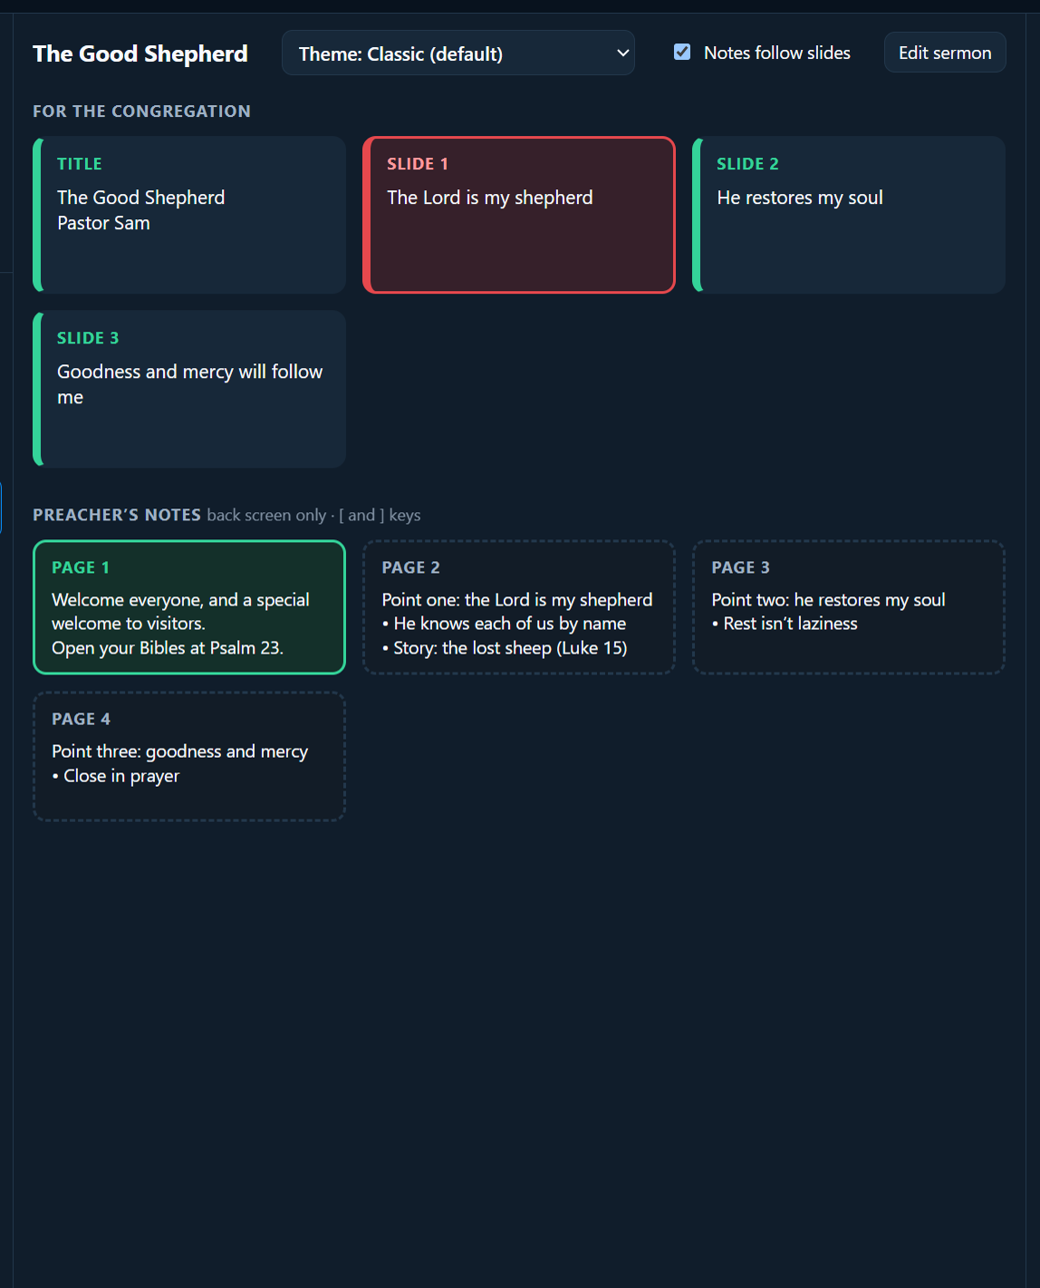
Task: Select the Title slide card
Action: pyautogui.click(x=189, y=215)
